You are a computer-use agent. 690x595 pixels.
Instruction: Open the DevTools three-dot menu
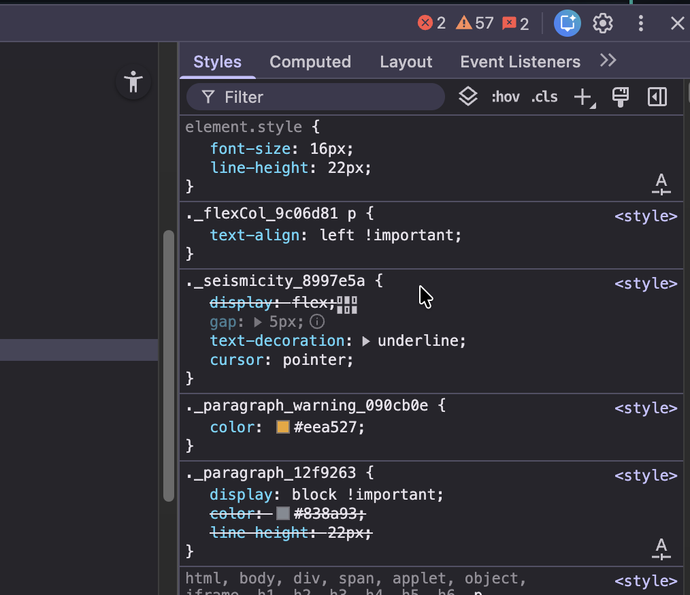point(640,24)
